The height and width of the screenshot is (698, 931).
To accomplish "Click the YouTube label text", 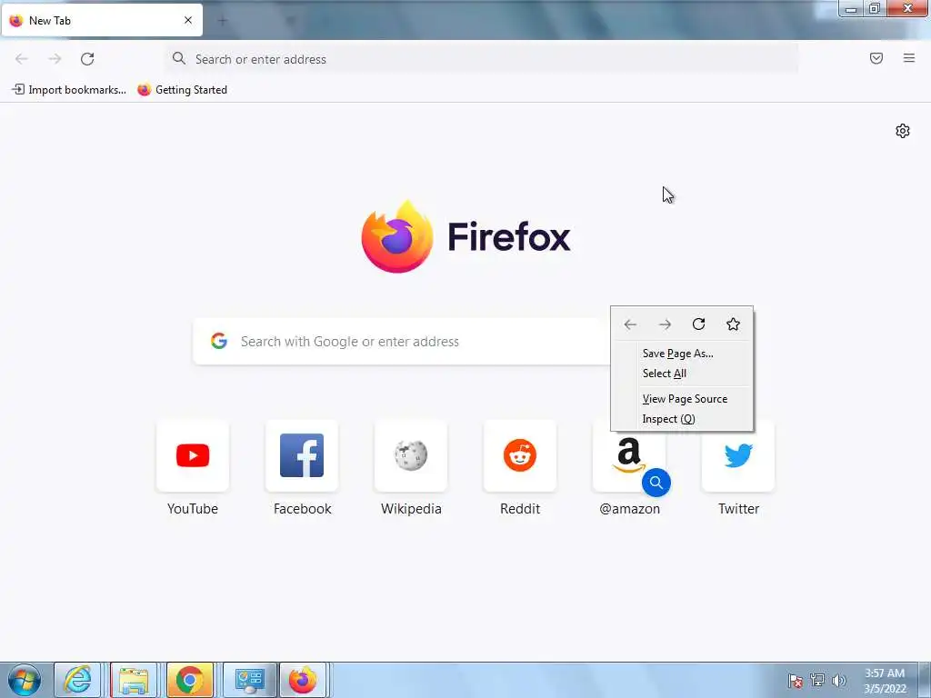I will (193, 509).
